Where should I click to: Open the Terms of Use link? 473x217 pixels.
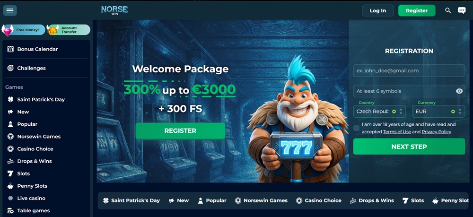tap(397, 132)
